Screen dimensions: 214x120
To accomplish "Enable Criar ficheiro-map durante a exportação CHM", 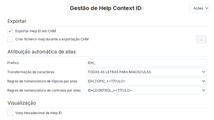I will pos(10,39).
